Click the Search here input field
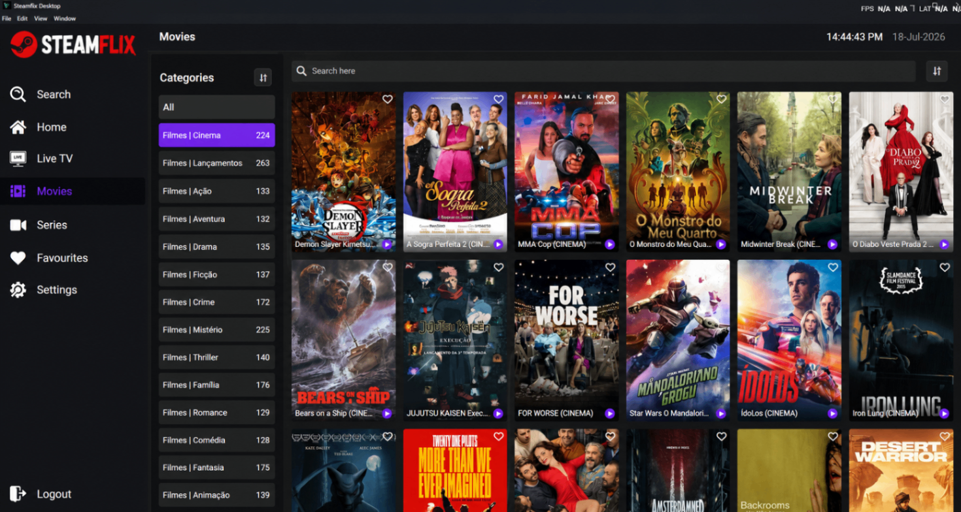Screen dimensions: 961x512 click(603, 71)
